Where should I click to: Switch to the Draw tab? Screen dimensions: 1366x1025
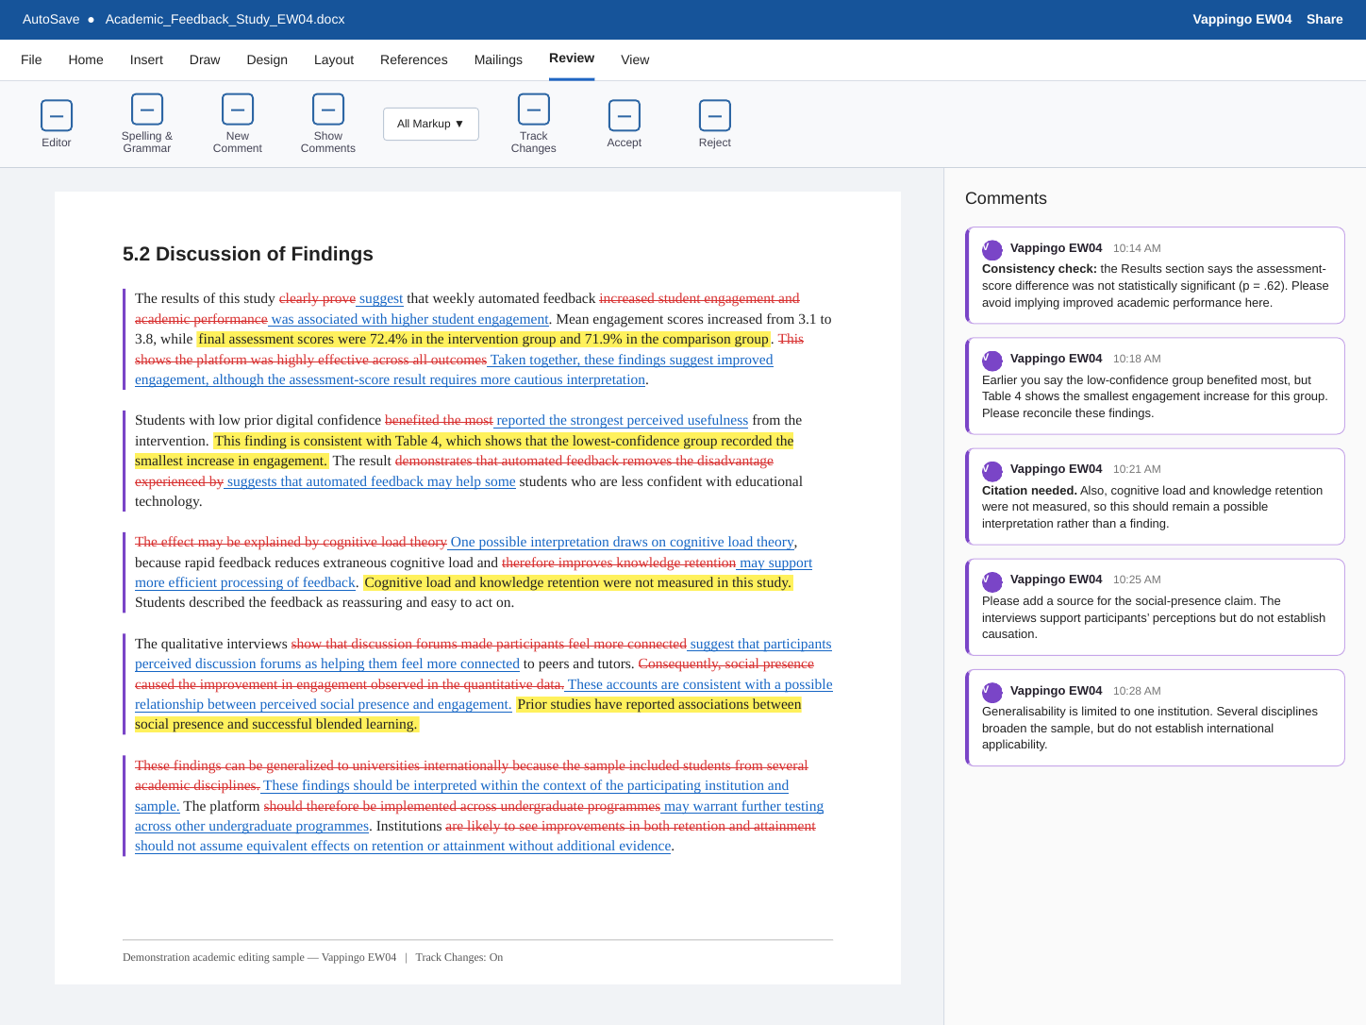pyautogui.click(x=205, y=59)
